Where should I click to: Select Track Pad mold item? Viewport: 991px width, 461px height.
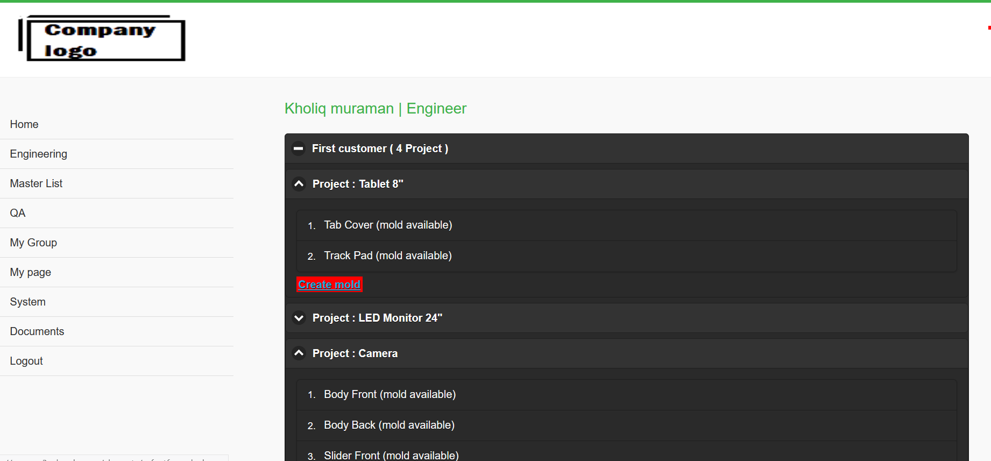(387, 256)
